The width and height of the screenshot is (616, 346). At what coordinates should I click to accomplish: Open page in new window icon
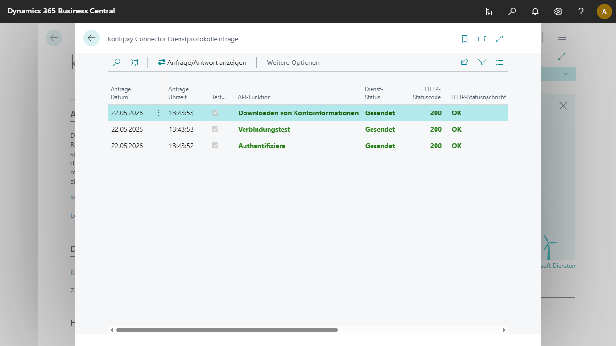(482, 39)
